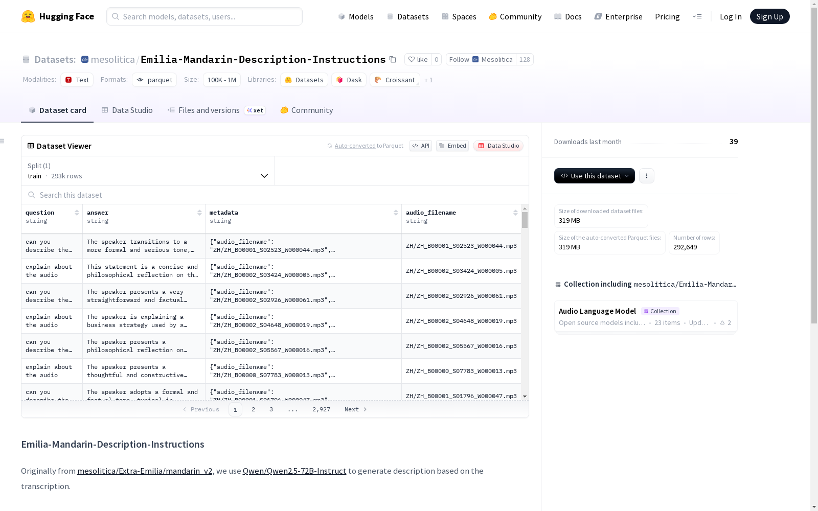Jump to page 2,927 of the table
The height and width of the screenshot is (511, 818).
(x=321, y=409)
